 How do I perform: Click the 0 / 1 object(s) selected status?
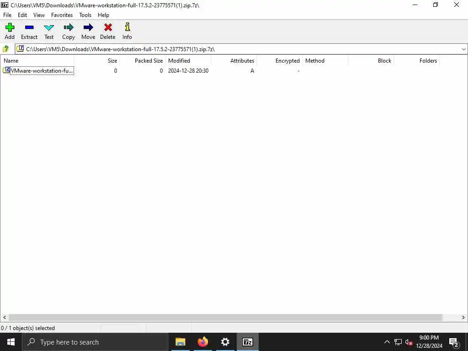28,328
